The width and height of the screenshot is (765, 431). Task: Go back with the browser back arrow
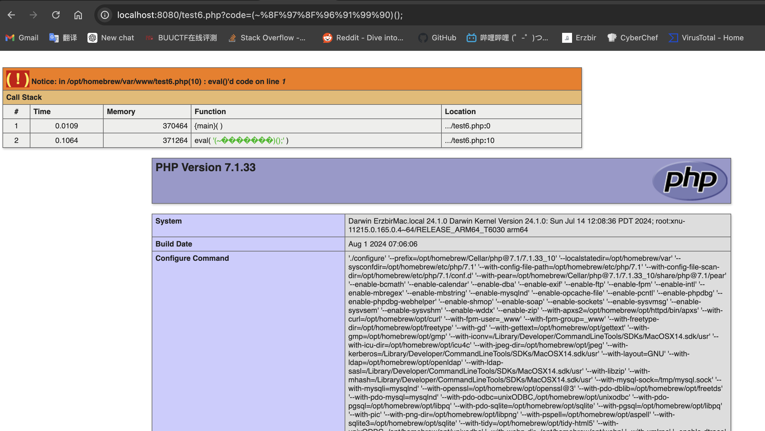coord(11,15)
